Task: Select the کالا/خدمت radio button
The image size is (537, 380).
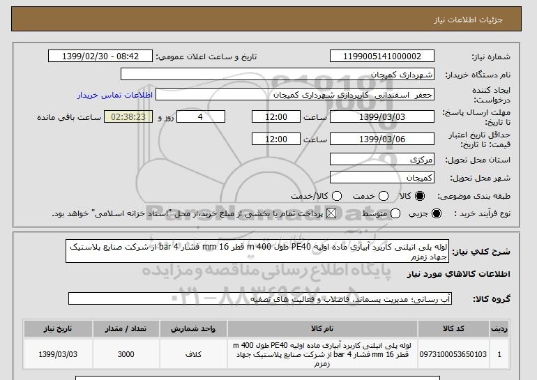Action: (337, 196)
